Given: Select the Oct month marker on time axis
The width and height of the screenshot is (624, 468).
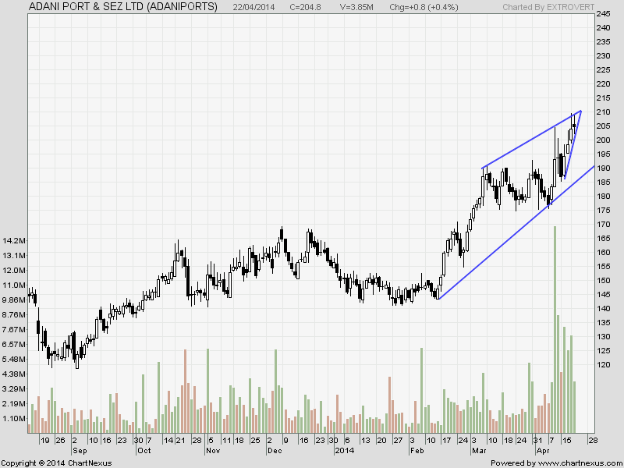Looking at the screenshot, I should [144, 451].
